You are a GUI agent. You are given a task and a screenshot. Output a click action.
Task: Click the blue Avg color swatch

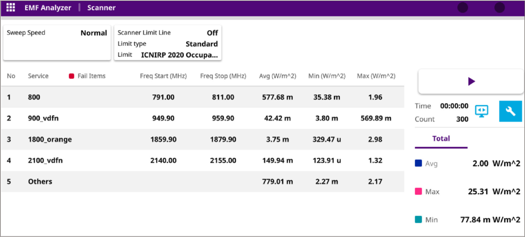pyautogui.click(x=419, y=164)
